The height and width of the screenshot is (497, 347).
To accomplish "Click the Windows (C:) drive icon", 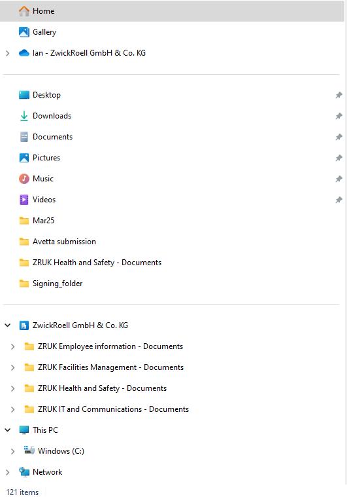I will (29, 450).
